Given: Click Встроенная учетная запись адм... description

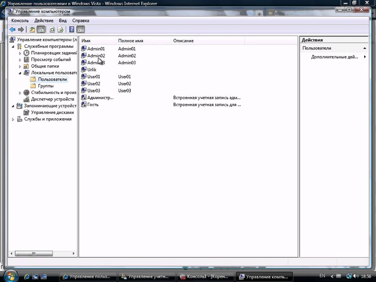Looking at the screenshot, I should 207,98.
